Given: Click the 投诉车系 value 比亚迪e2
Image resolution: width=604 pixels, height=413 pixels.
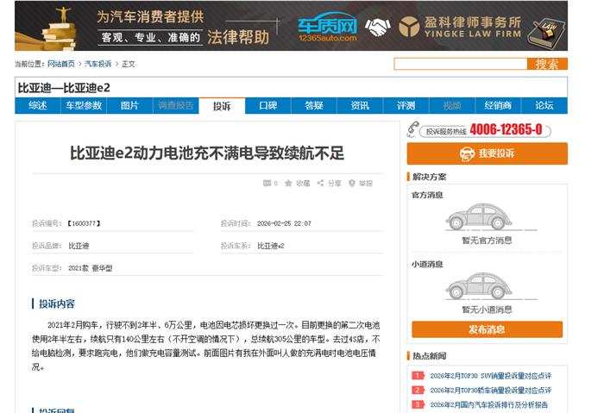Looking at the screenshot, I should [x=270, y=246].
